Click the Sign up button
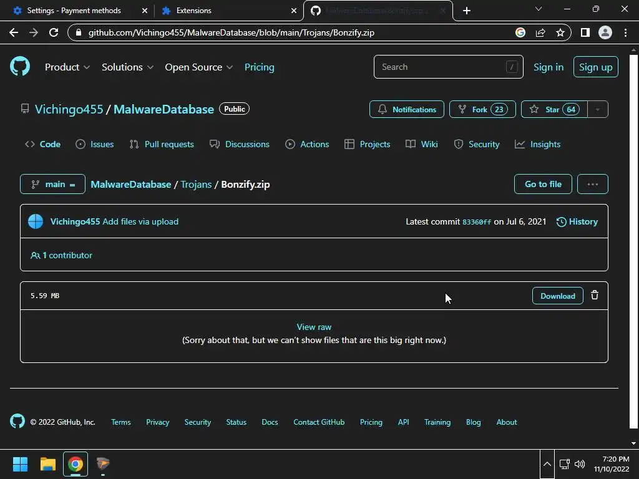The height and width of the screenshot is (479, 639). coord(595,67)
